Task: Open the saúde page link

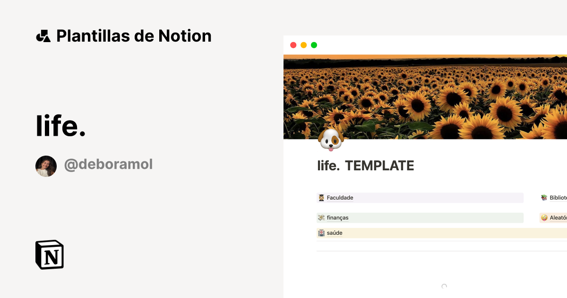Action: pos(335,233)
